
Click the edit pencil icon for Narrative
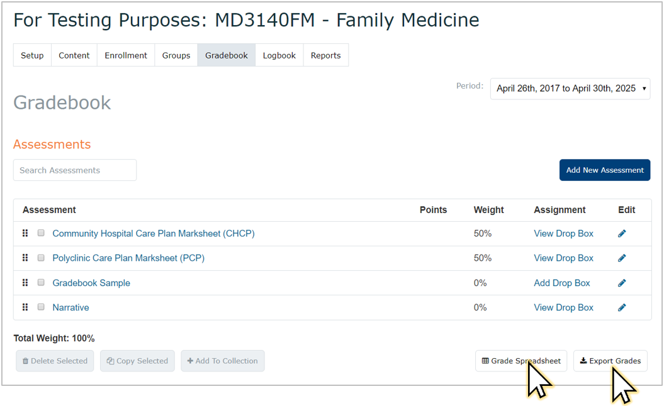point(622,307)
